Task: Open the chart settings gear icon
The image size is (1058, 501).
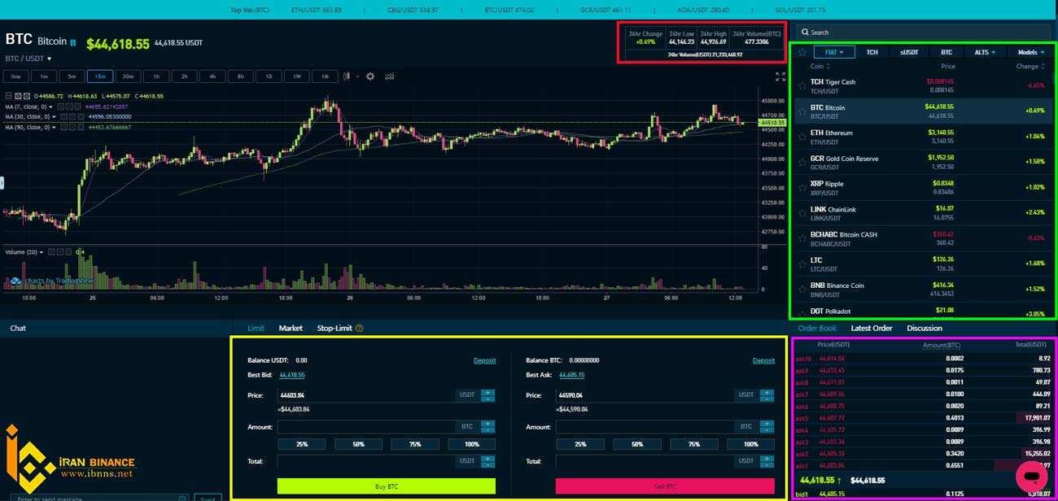Action: click(370, 76)
